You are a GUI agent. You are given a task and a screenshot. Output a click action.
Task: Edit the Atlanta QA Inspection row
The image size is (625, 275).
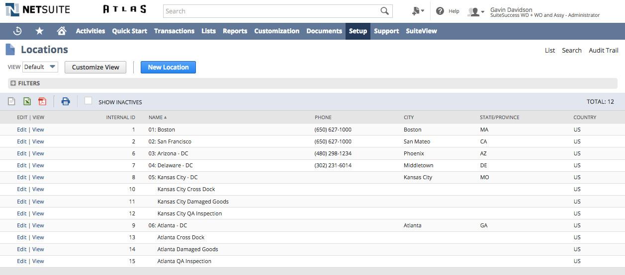[22, 261]
